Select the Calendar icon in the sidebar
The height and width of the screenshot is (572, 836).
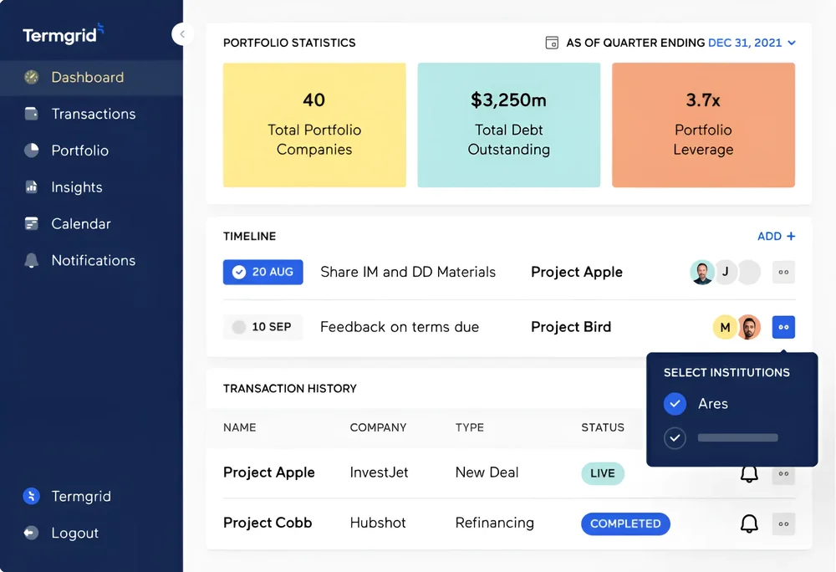pyautogui.click(x=32, y=224)
